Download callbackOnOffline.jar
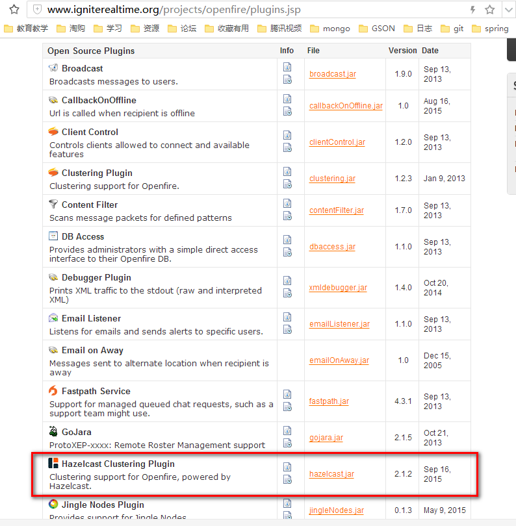 point(346,106)
